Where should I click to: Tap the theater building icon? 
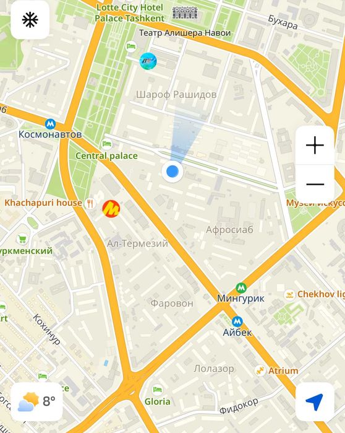click(x=185, y=13)
